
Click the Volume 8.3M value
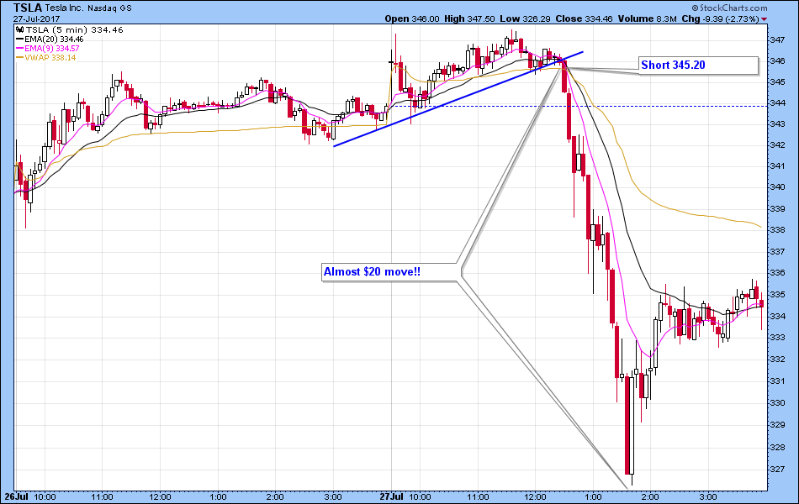tap(647, 18)
